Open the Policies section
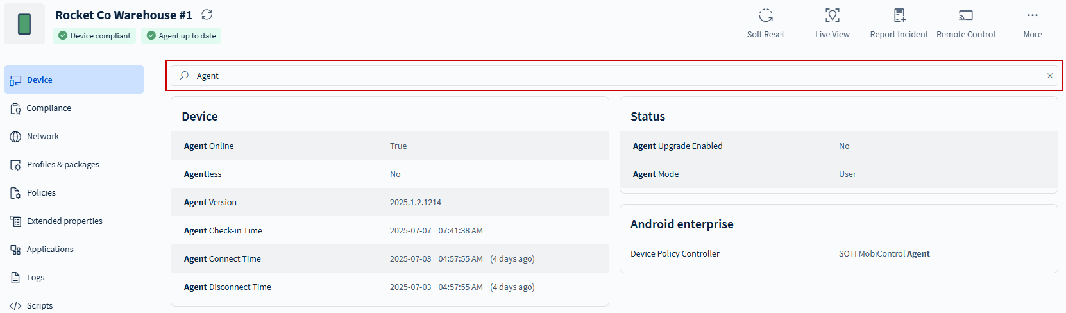The image size is (1066, 313). (41, 193)
